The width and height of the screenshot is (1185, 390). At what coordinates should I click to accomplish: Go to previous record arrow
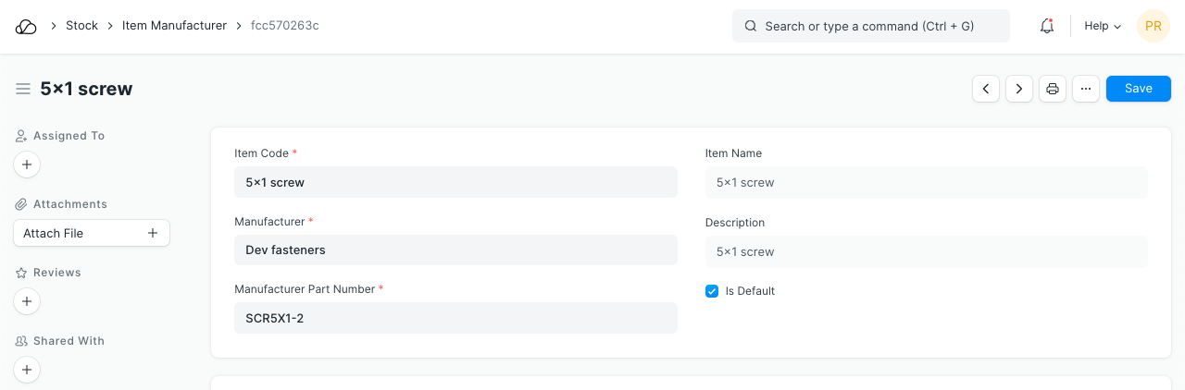click(x=986, y=89)
